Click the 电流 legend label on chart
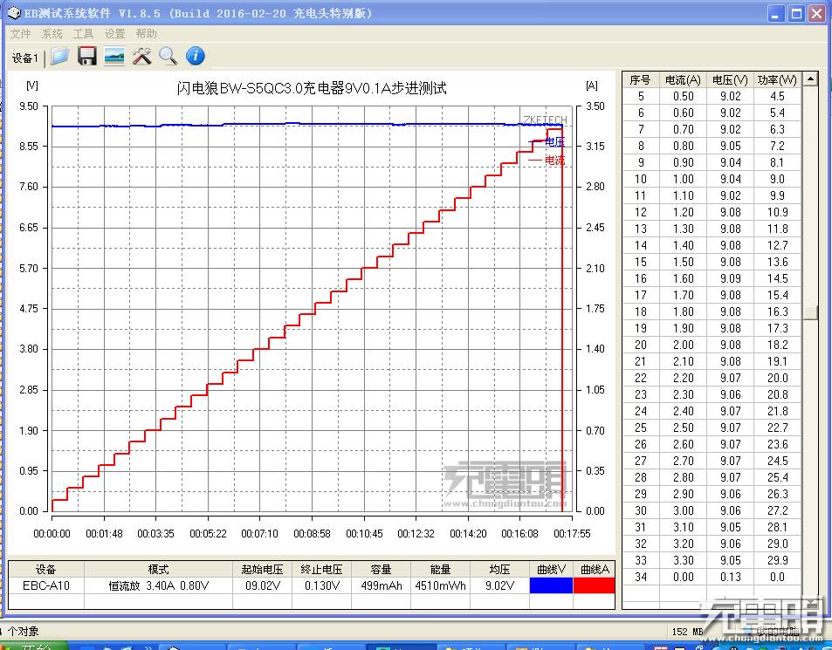The image size is (832, 650). (x=555, y=161)
